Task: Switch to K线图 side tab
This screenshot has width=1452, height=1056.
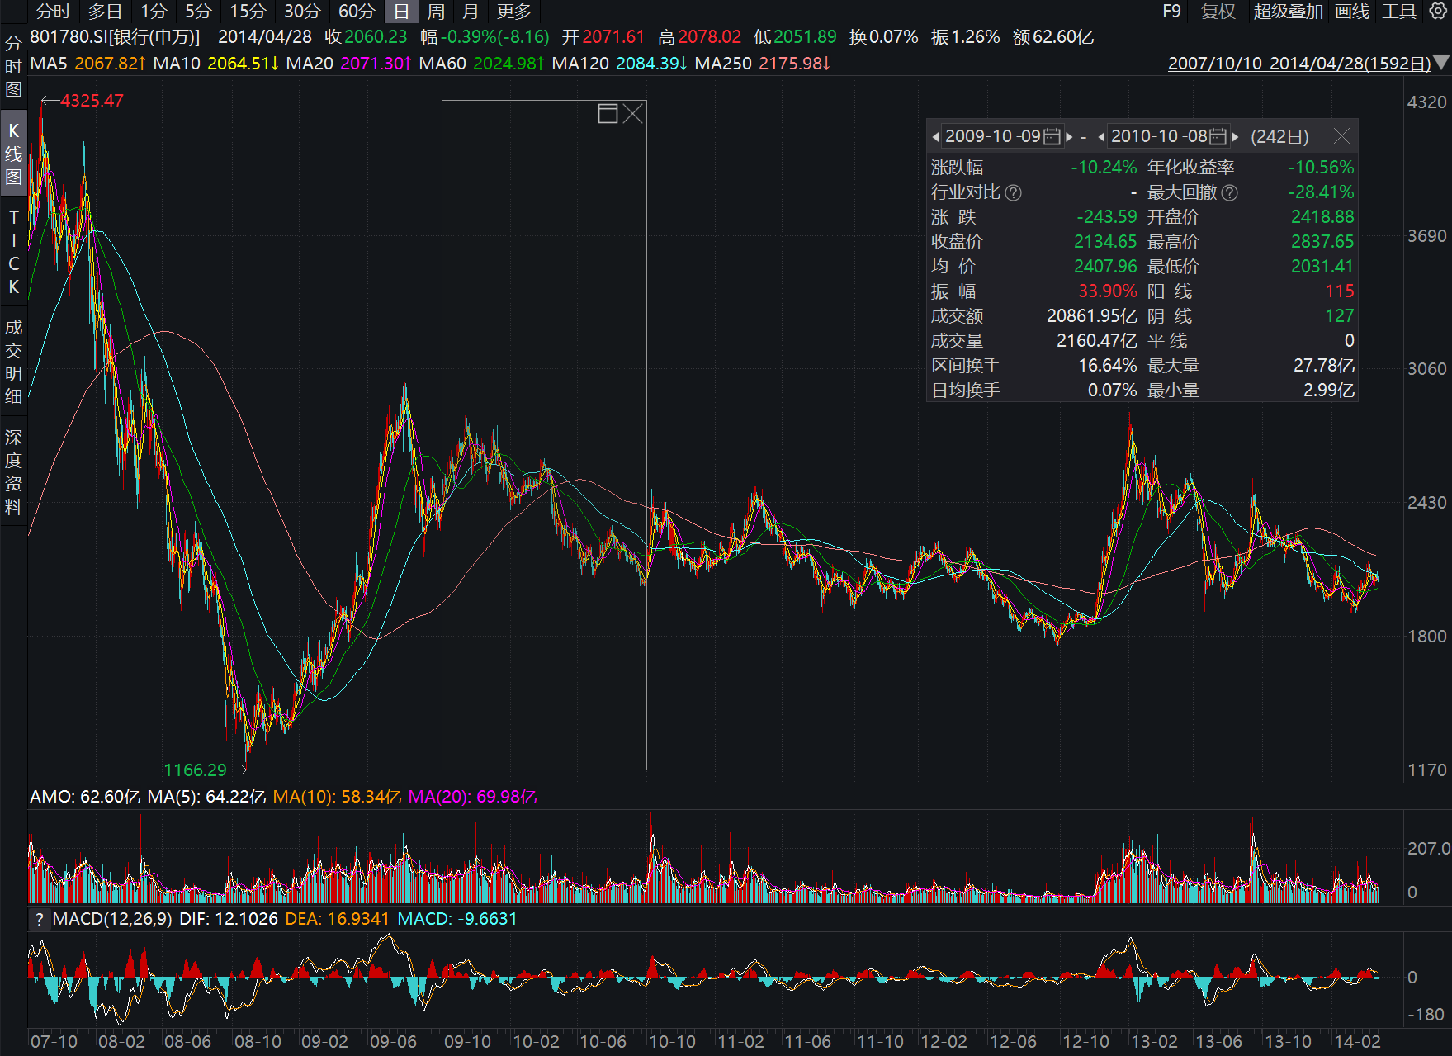Action: pyautogui.click(x=13, y=154)
